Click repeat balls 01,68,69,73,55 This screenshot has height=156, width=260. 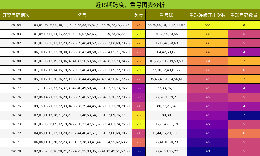pos(166,34)
